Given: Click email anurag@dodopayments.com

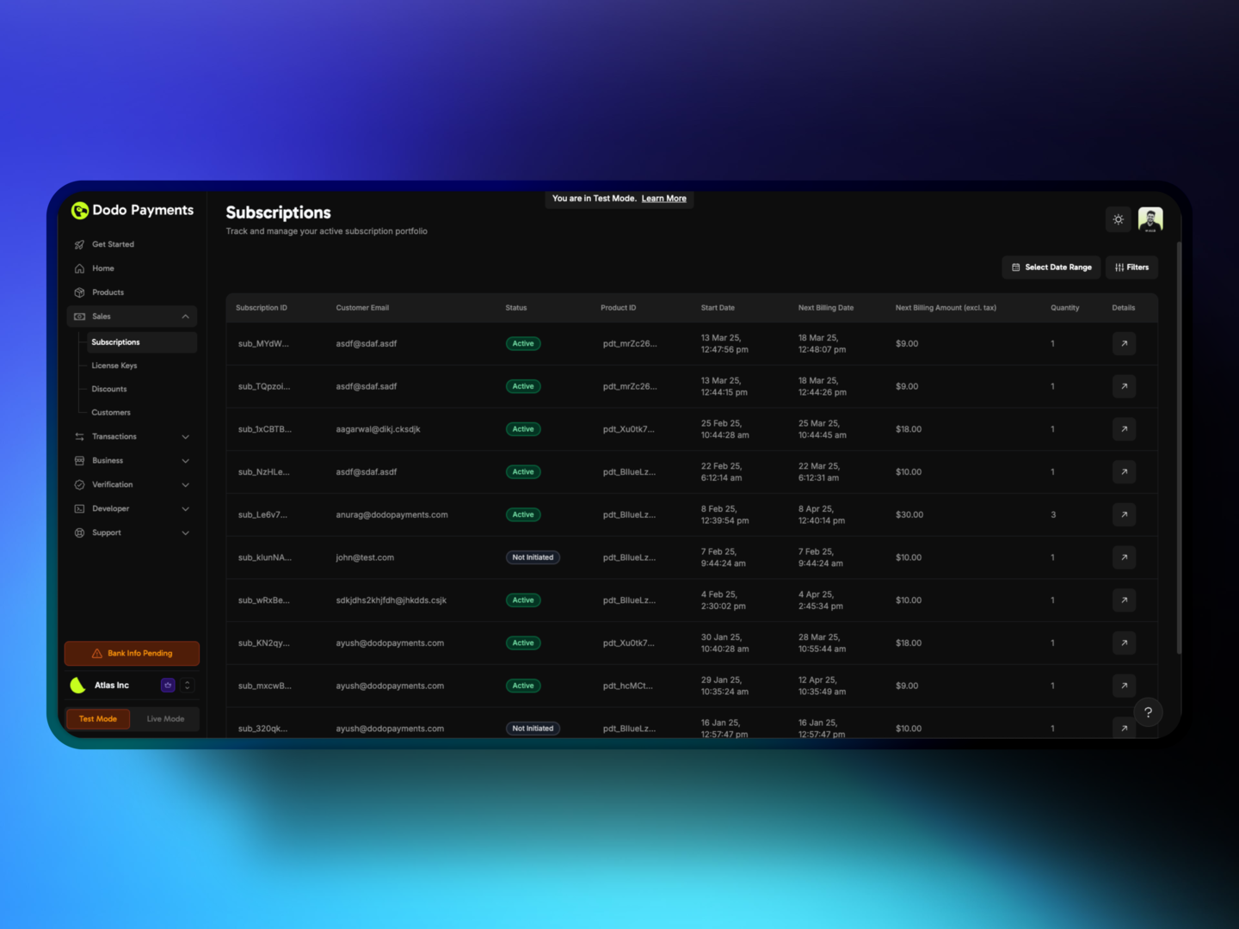Looking at the screenshot, I should pyautogui.click(x=391, y=515).
